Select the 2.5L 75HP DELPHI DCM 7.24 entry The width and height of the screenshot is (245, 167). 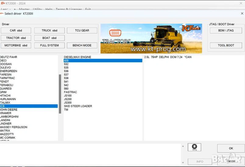coord(168,57)
